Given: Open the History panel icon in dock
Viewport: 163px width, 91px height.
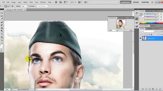Looking at the screenshot, I should click(x=137, y=13).
